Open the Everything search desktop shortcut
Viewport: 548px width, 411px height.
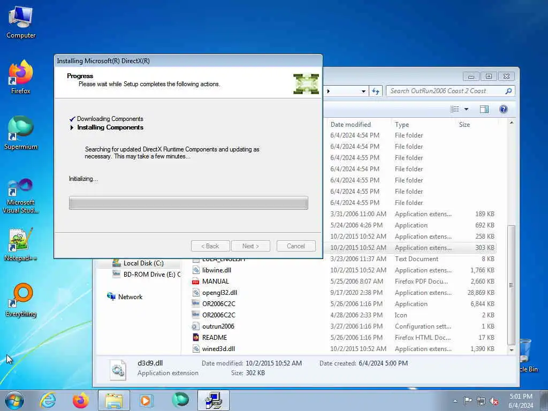[21, 300]
